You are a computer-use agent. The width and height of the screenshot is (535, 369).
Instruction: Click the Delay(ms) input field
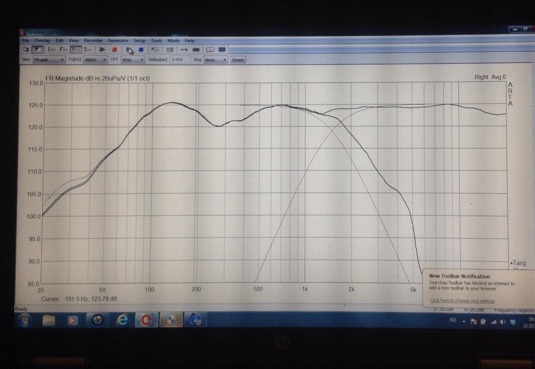180,59
